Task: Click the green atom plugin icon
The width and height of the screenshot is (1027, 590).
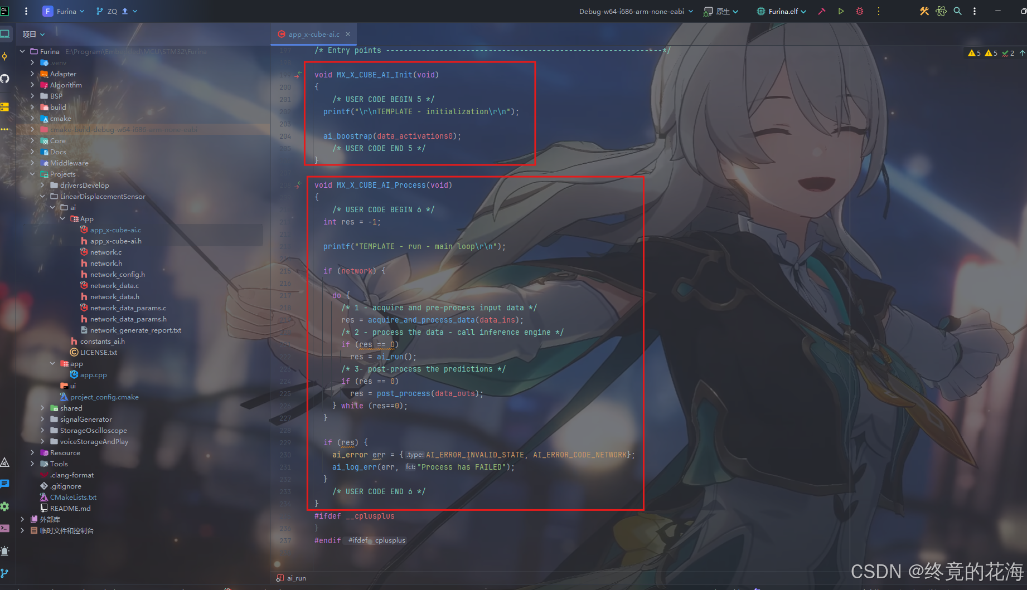Action: click(x=941, y=11)
